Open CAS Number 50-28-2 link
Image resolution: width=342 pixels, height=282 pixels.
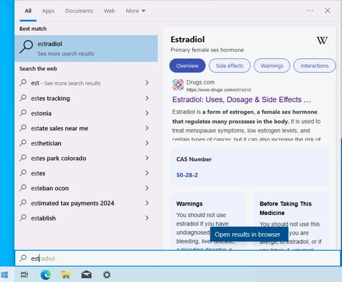pyautogui.click(x=187, y=175)
